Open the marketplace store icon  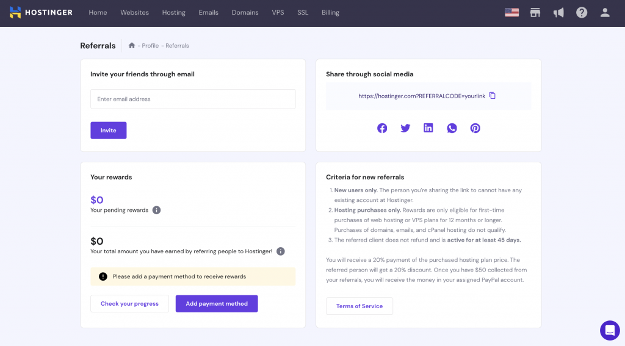[535, 12]
